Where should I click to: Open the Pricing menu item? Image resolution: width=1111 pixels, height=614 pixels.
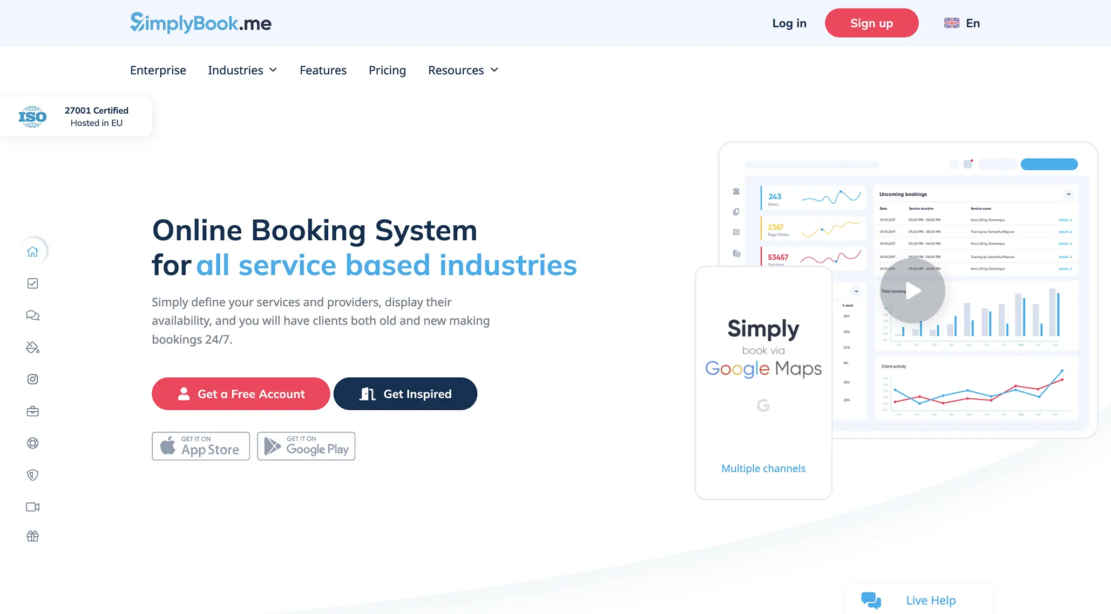pos(387,70)
